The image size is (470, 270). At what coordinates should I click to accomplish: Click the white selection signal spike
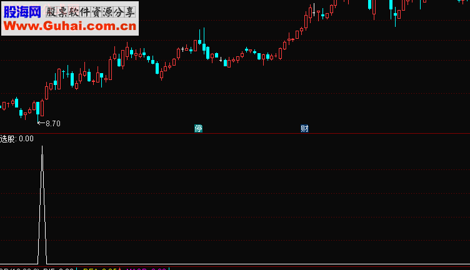pos(42,205)
